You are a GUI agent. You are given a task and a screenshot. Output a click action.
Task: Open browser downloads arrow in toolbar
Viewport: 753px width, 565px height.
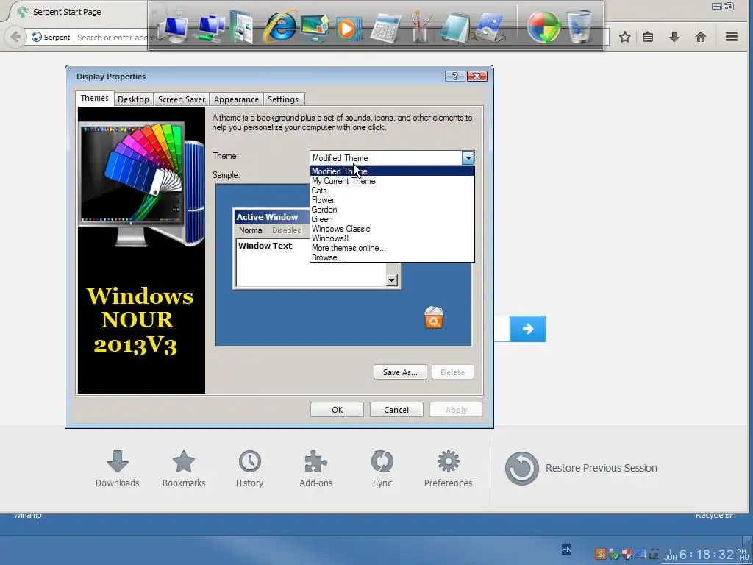(x=674, y=37)
